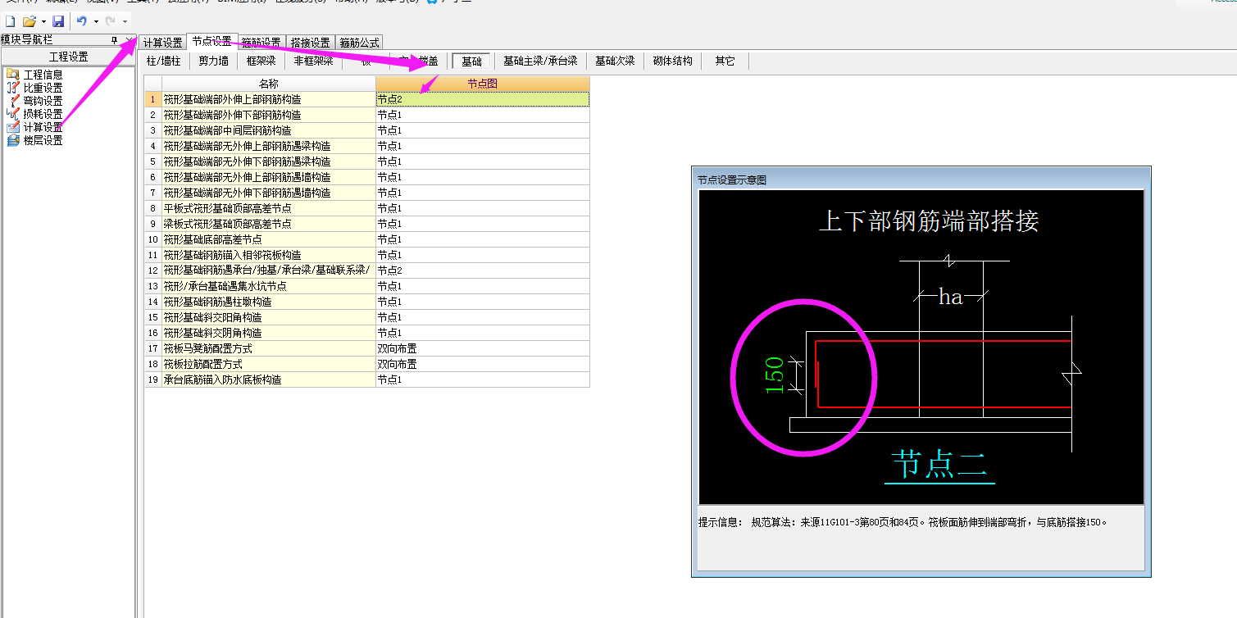Select row 筏形/承台基础遇集水坑节点
1237x618 pixels.
click(269, 286)
